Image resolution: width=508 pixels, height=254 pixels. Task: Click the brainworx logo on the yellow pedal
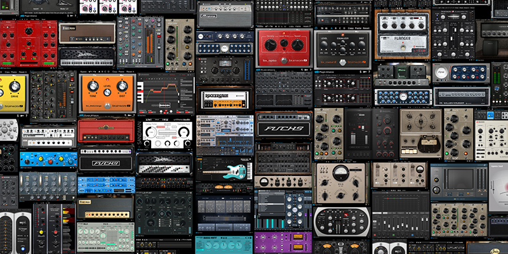(x=15, y=105)
